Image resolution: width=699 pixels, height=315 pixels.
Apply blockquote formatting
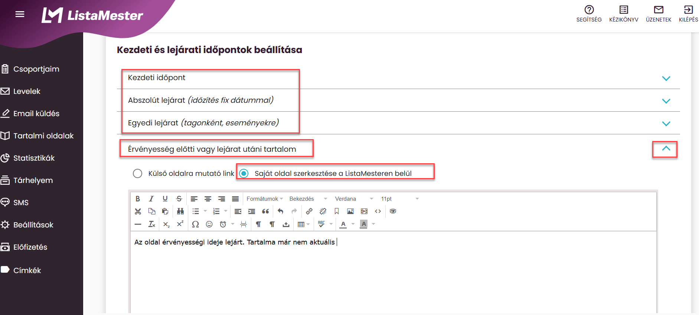pyautogui.click(x=265, y=211)
